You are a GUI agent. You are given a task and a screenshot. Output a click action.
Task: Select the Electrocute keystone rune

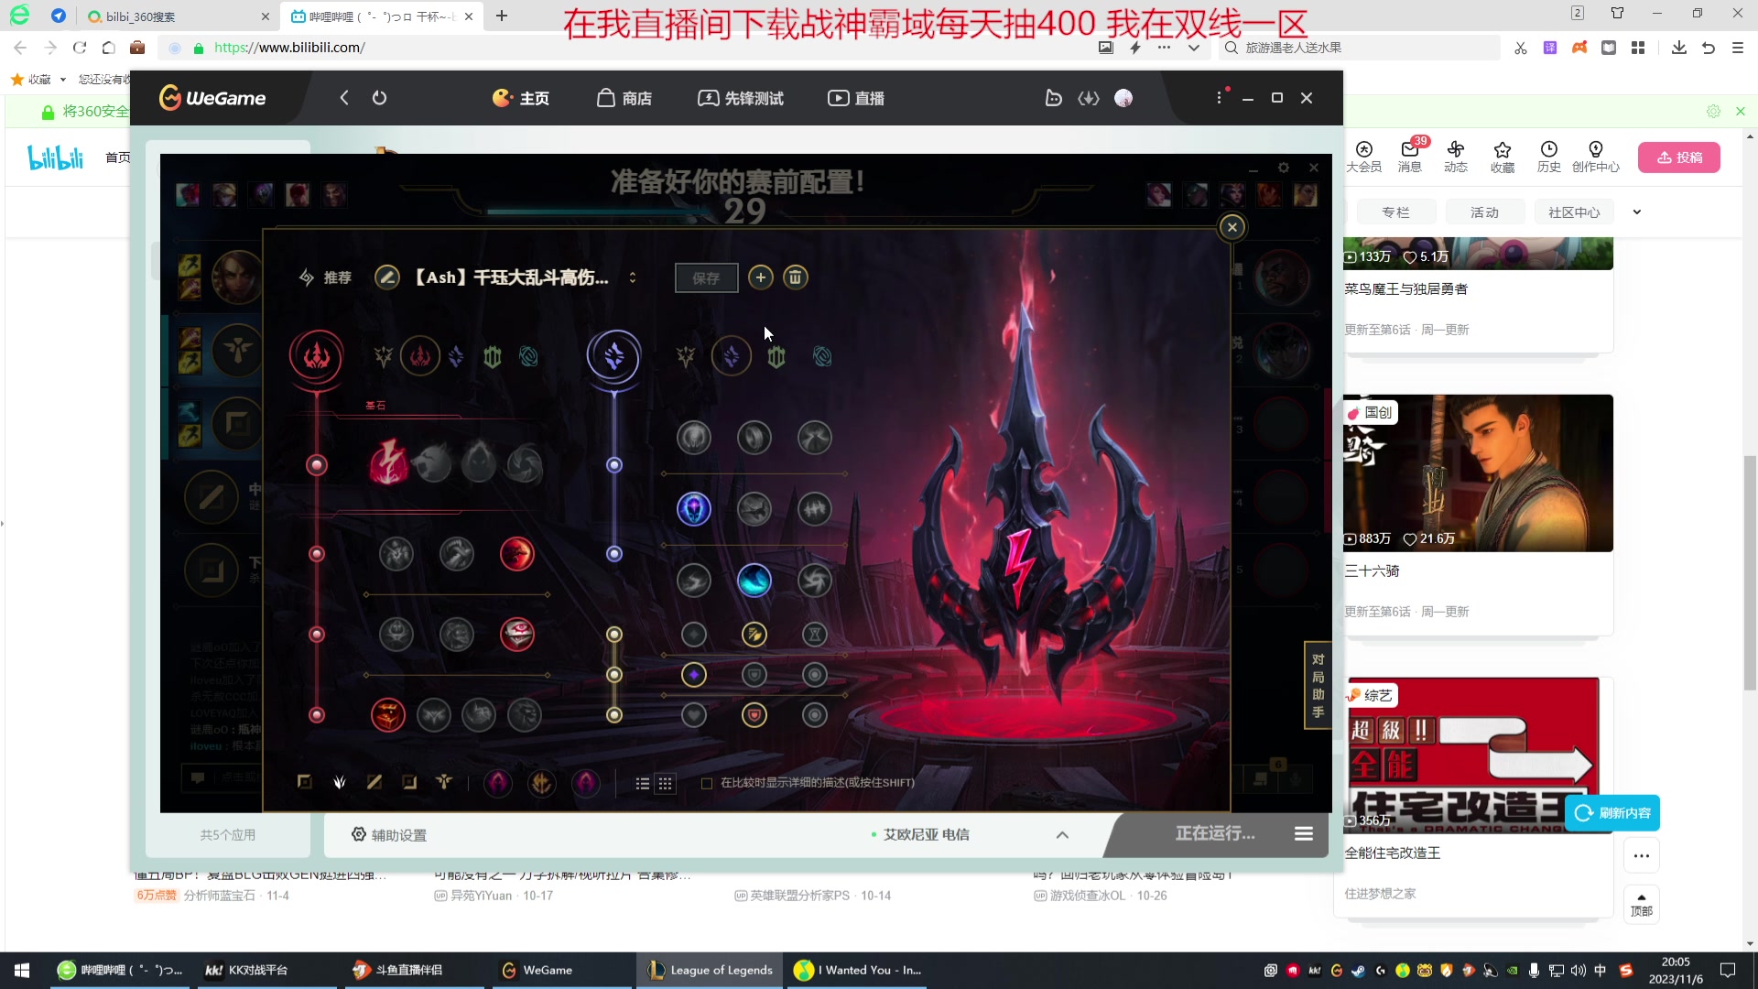pyautogui.click(x=388, y=462)
